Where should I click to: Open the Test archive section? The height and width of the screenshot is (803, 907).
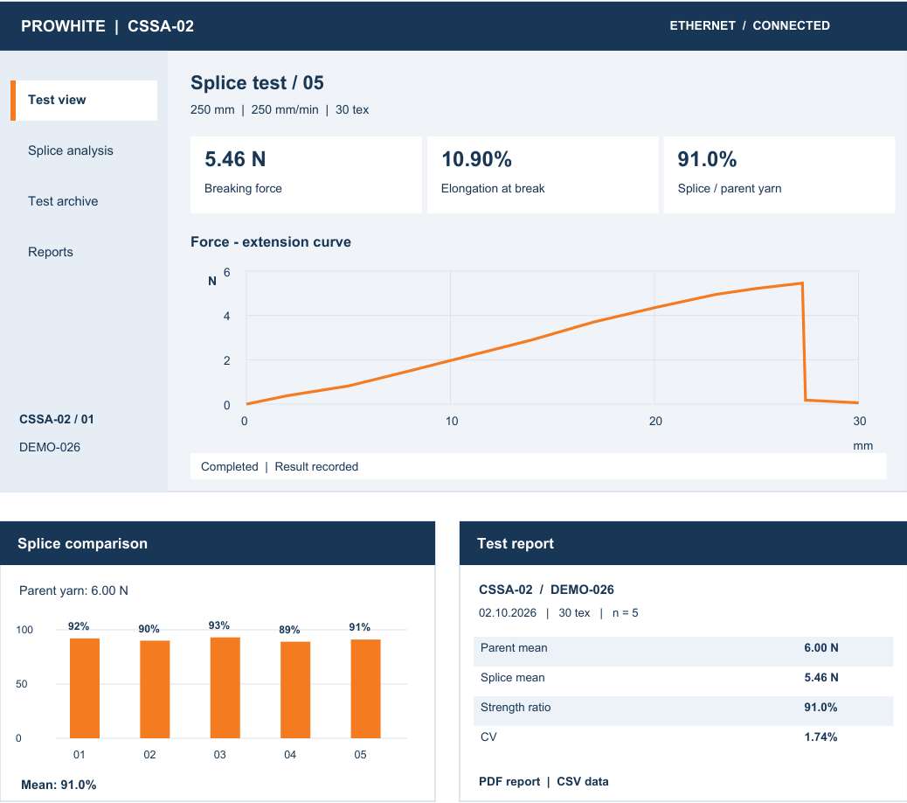point(63,201)
